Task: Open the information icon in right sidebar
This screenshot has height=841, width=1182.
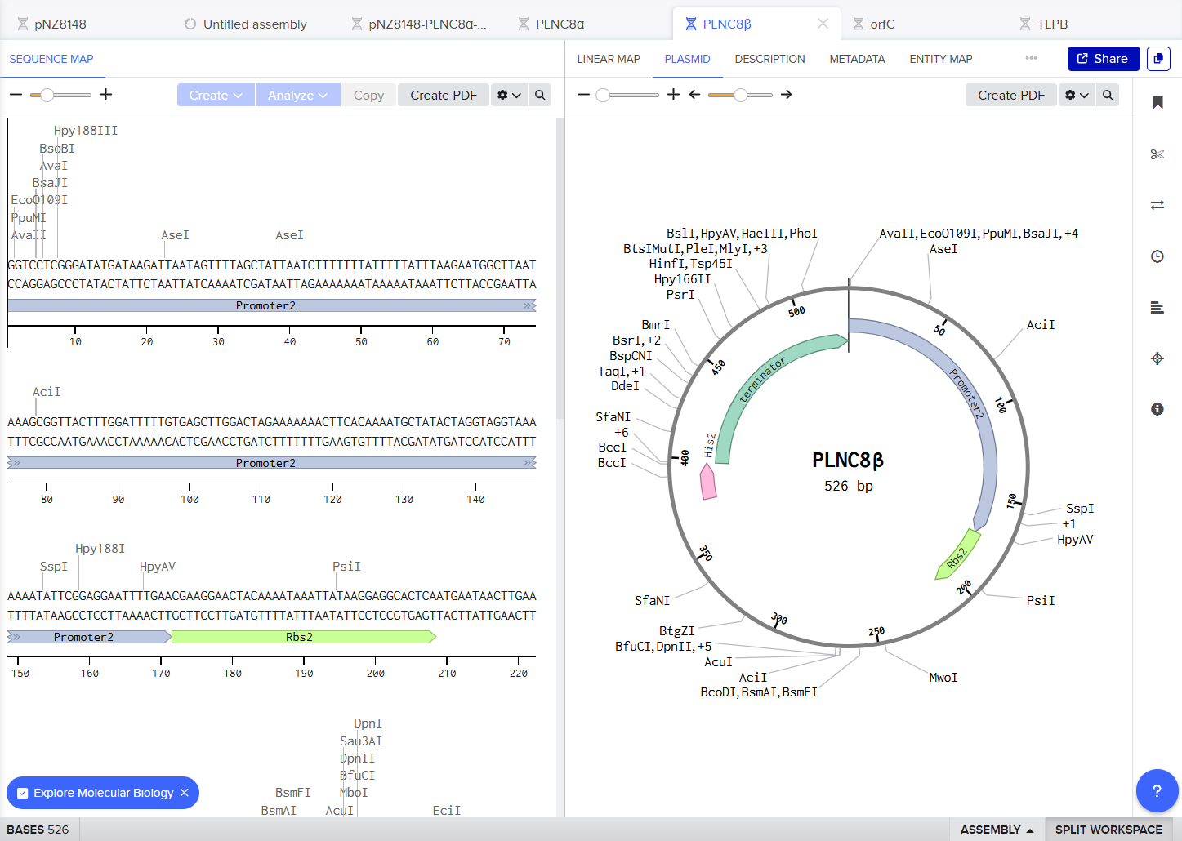Action: coord(1157,409)
